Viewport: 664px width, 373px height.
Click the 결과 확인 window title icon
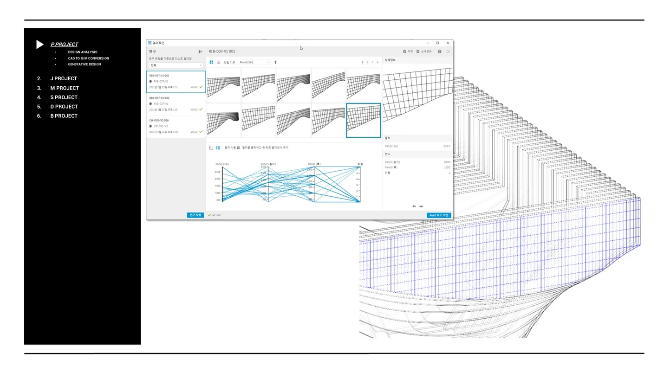click(x=150, y=43)
